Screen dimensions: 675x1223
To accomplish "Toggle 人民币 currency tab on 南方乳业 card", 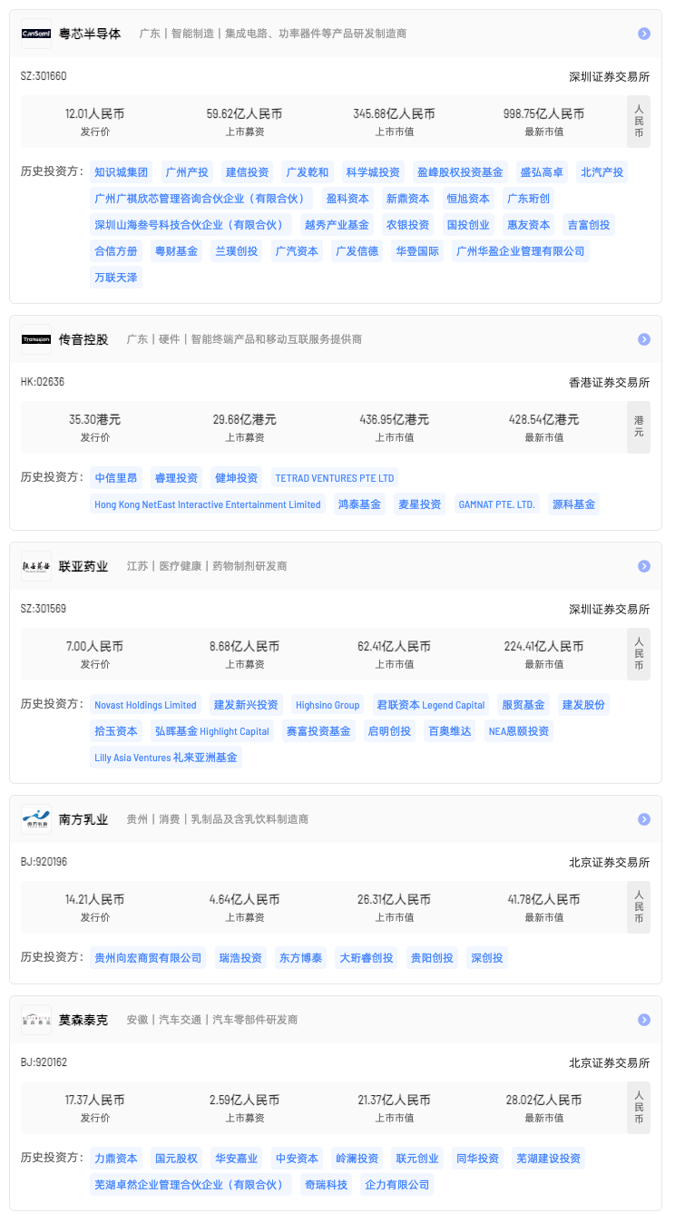I will click(639, 907).
